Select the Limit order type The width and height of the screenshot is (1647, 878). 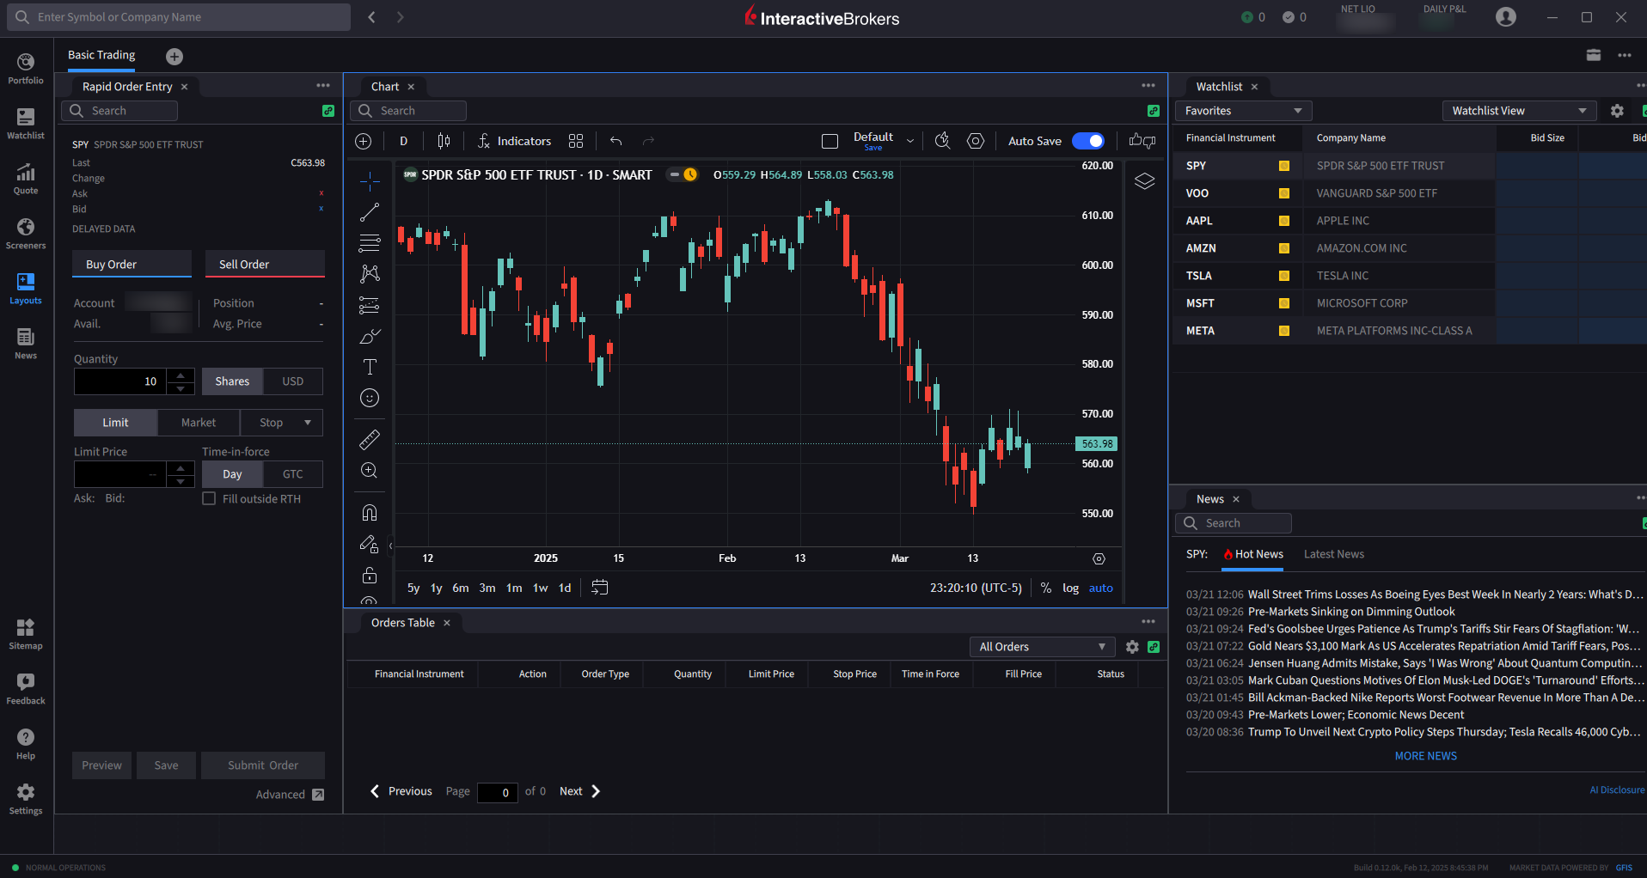(115, 423)
